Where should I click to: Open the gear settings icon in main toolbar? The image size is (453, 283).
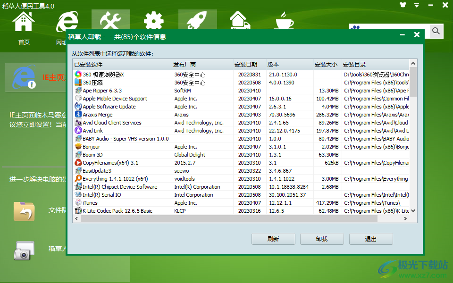coord(154,20)
